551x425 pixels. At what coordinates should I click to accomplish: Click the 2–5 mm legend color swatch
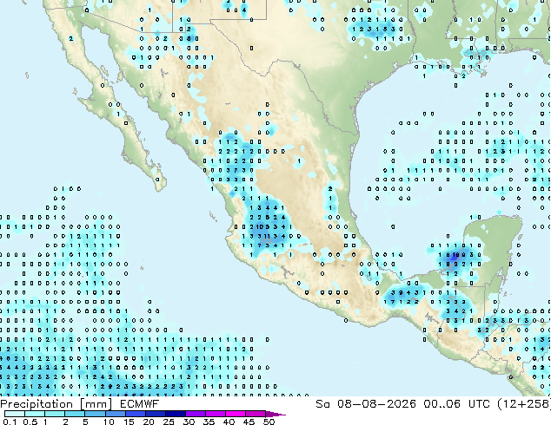[x=75, y=414]
